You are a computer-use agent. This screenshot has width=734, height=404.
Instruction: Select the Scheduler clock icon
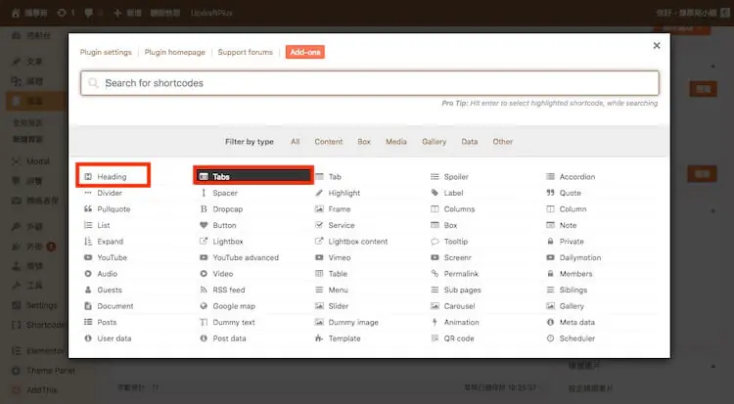550,338
